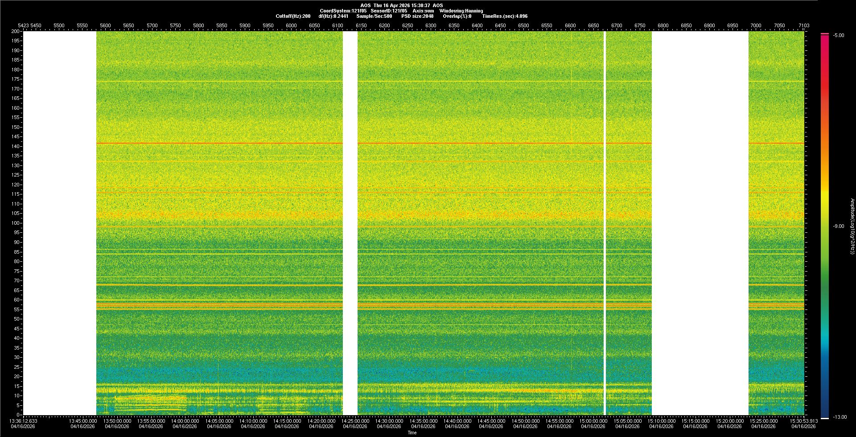This screenshot has width=856, height=437.
Task: Click the Windowing:Hanning header text
Action: [461, 11]
